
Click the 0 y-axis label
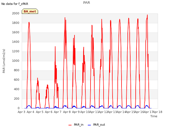(x=18, y=108)
